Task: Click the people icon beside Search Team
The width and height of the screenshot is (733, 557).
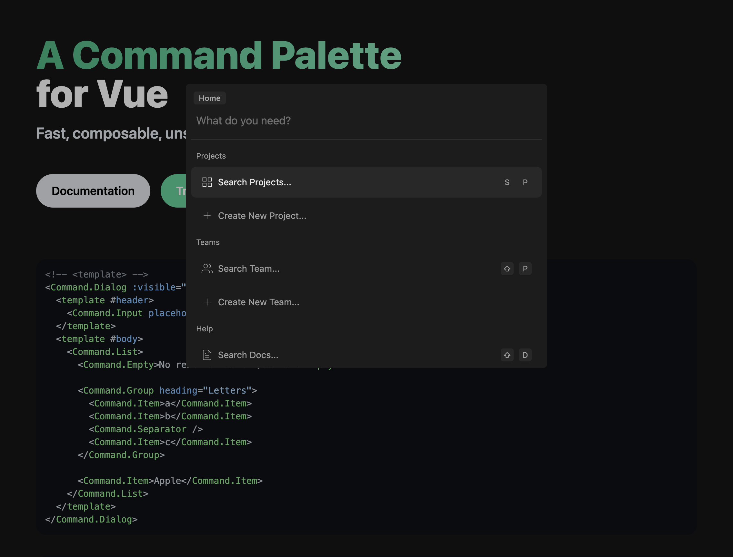Action: 207,269
